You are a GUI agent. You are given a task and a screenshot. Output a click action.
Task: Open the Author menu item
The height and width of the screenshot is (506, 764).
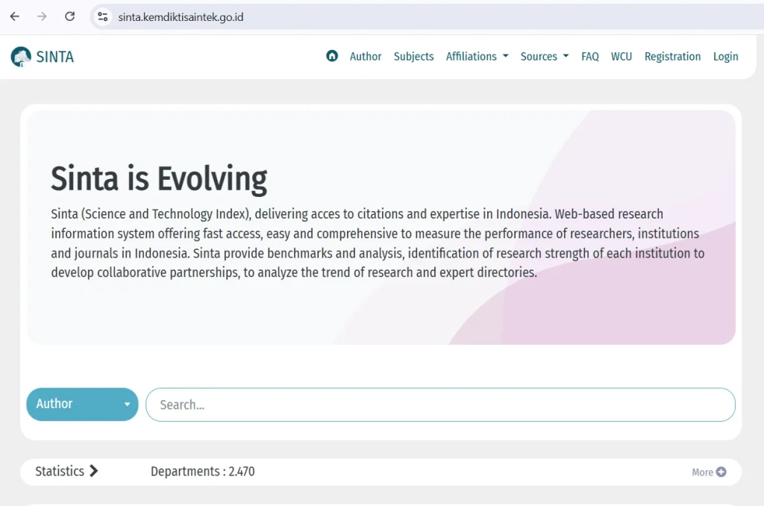click(x=366, y=57)
